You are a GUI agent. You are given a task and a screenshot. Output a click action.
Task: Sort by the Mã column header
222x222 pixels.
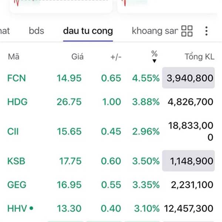[x=14, y=57]
